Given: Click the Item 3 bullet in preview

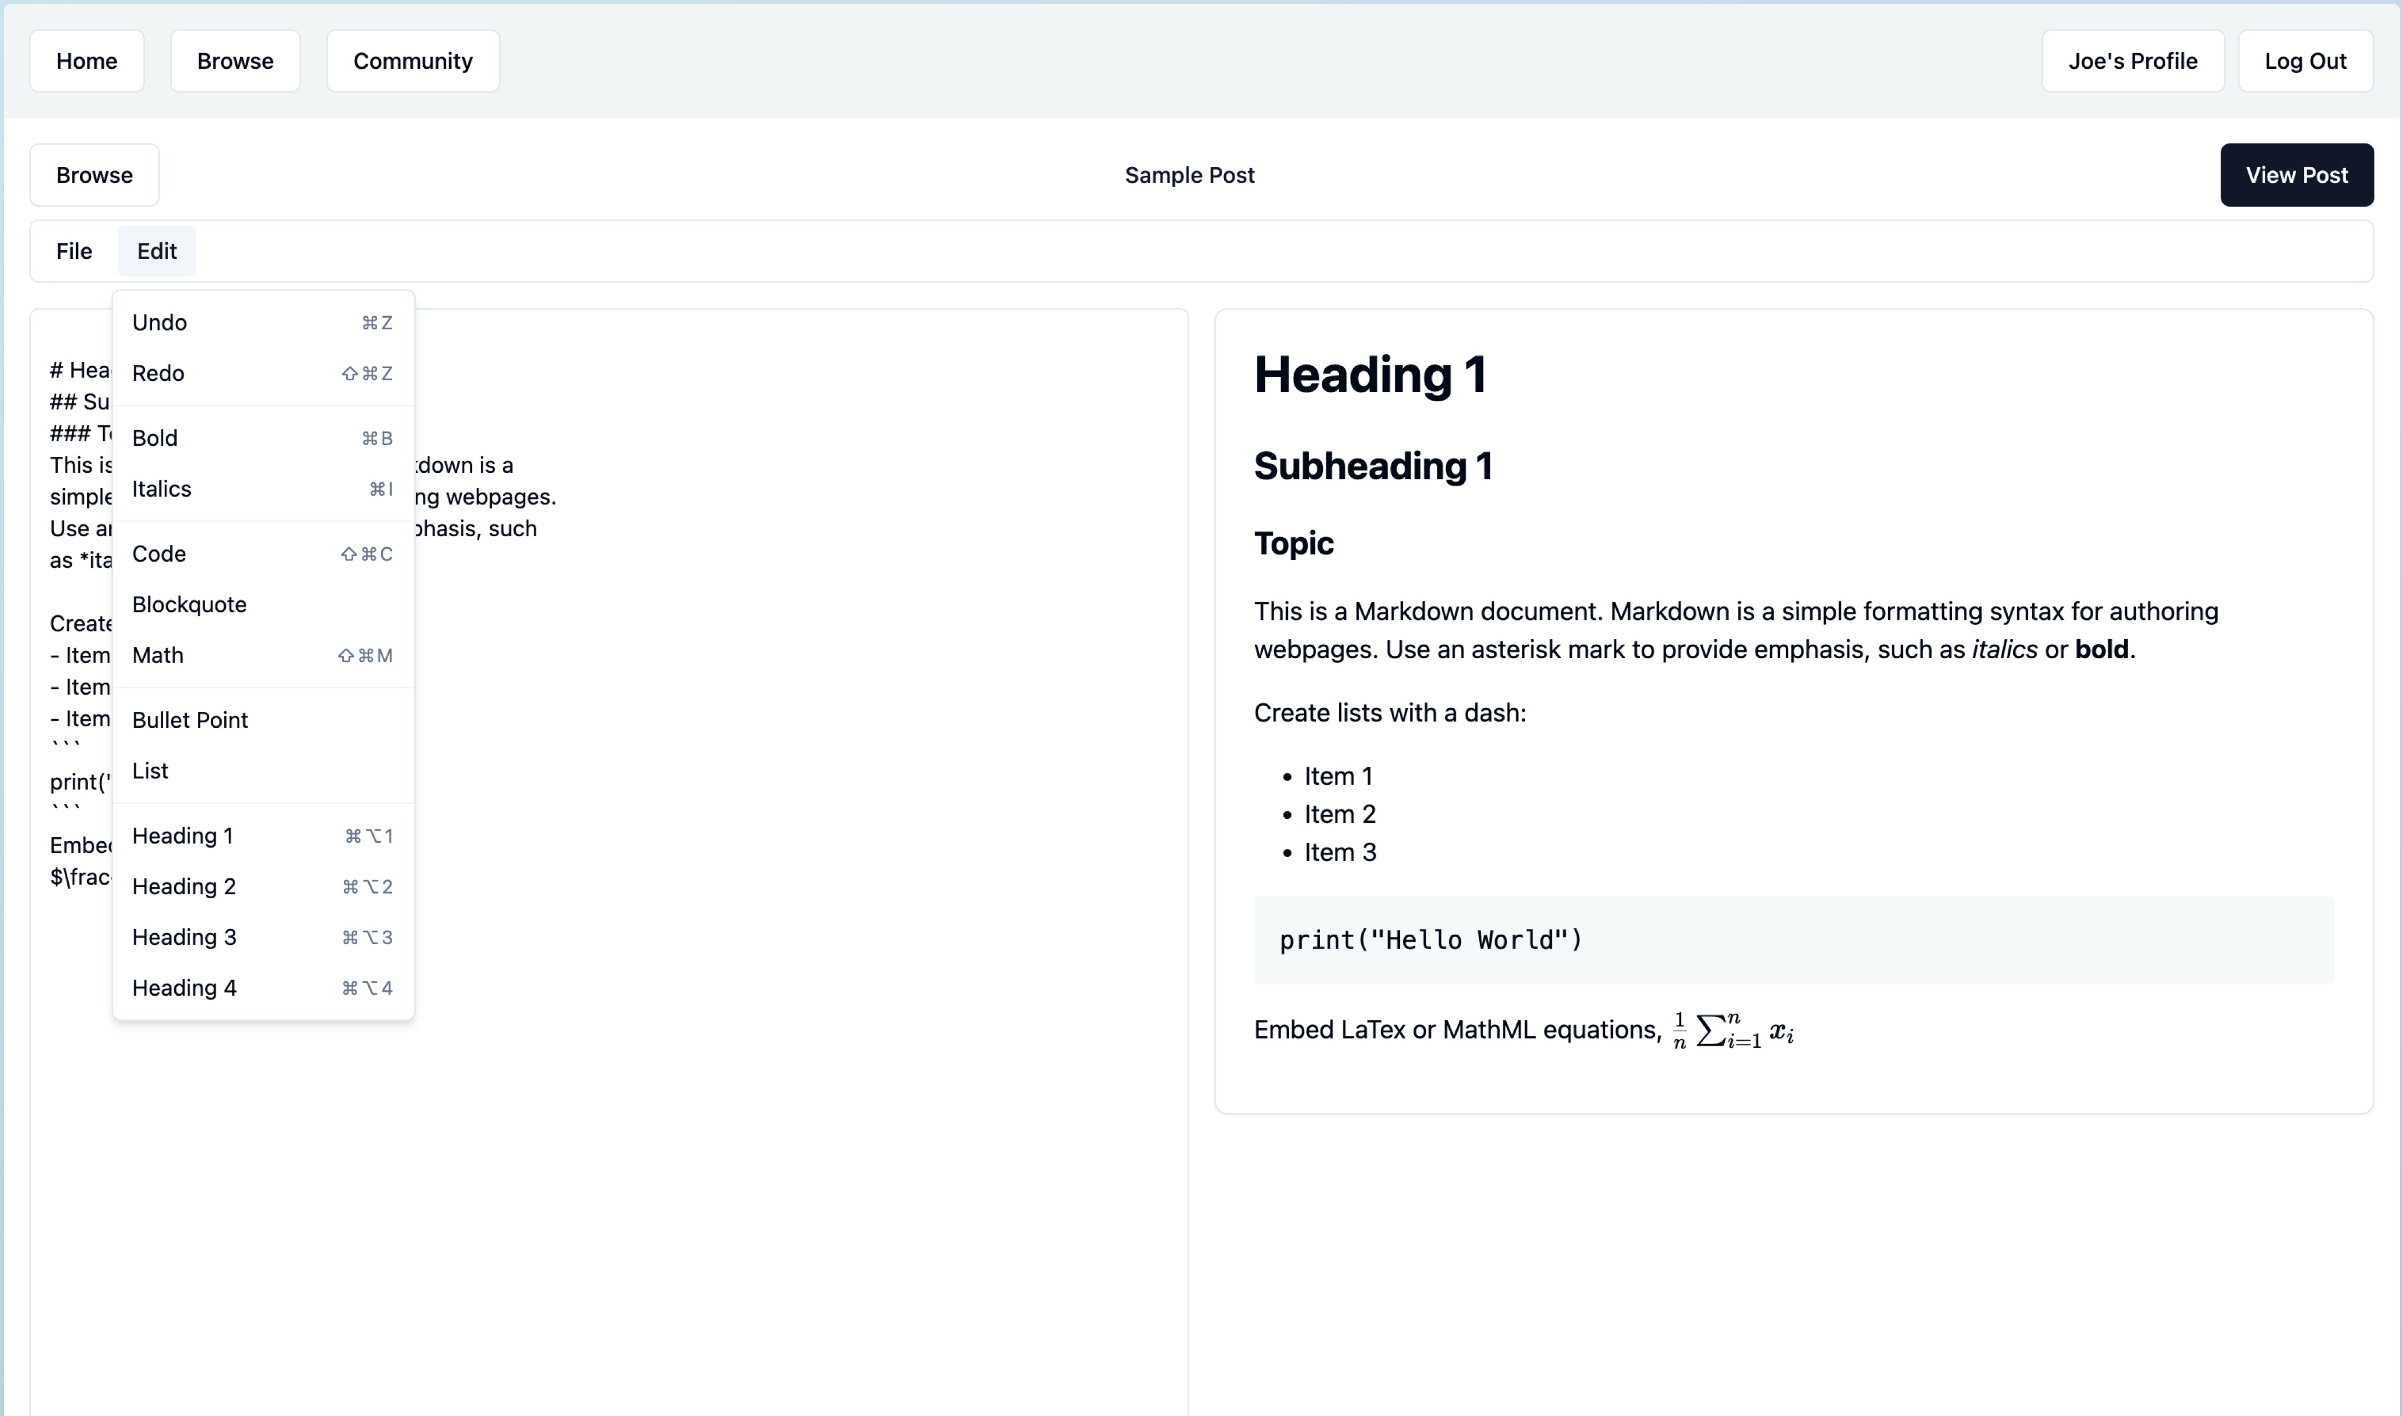Looking at the screenshot, I should click(x=1340, y=852).
